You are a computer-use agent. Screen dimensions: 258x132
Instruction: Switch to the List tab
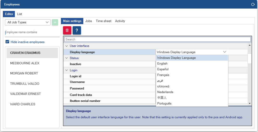click(x=20, y=14)
